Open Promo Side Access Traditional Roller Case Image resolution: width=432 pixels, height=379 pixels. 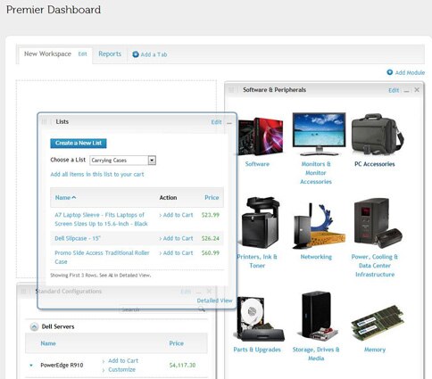pos(102,258)
